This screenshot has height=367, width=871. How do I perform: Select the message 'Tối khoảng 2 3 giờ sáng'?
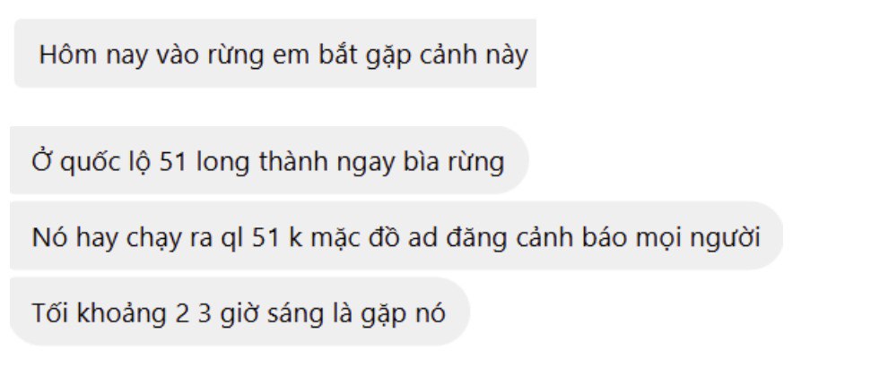(x=240, y=312)
